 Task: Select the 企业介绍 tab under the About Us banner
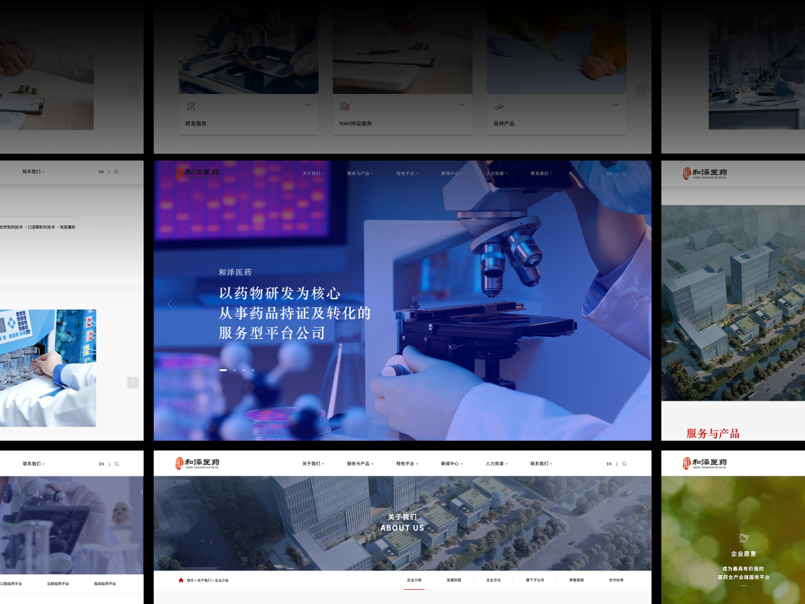[x=414, y=580]
